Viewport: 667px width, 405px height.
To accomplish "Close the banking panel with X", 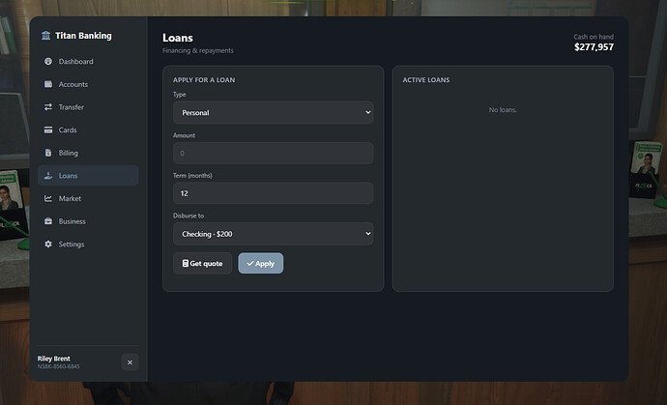I will pyautogui.click(x=130, y=362).
